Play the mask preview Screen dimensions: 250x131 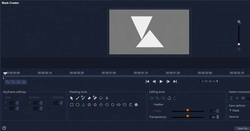161,82
